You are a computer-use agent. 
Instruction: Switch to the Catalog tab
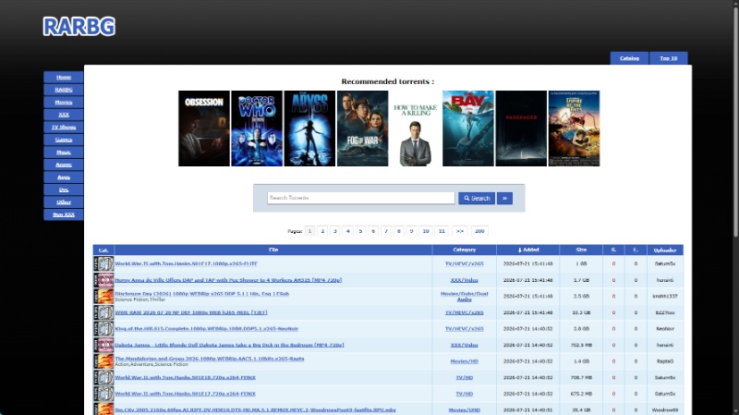pyautogui.click(x=629, y=58)
